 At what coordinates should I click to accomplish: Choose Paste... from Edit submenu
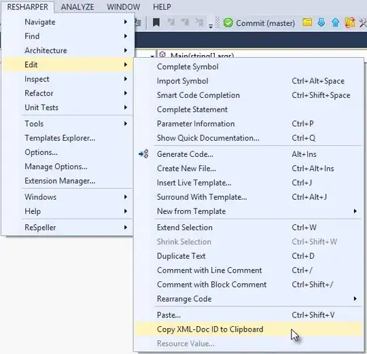[x=249, y=315]
